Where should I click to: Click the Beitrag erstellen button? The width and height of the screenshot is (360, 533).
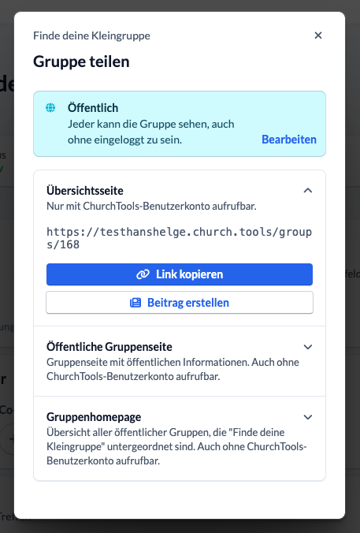(180, 303)
